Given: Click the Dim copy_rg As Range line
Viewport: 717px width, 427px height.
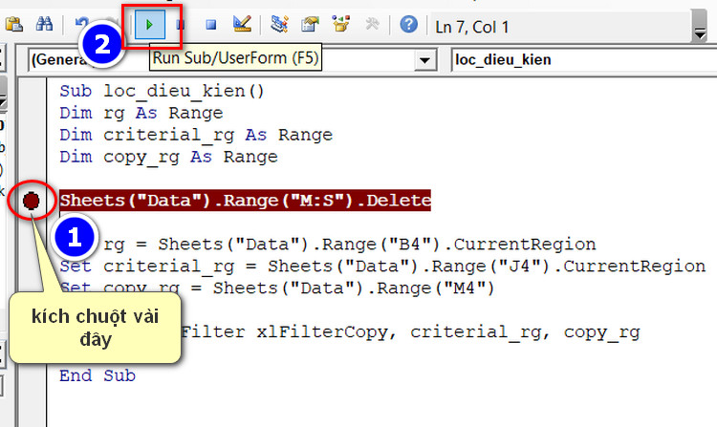Looking at the screenshot, I should [168, 157].
